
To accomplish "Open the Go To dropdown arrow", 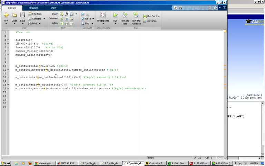I will (x=93, y=19).
